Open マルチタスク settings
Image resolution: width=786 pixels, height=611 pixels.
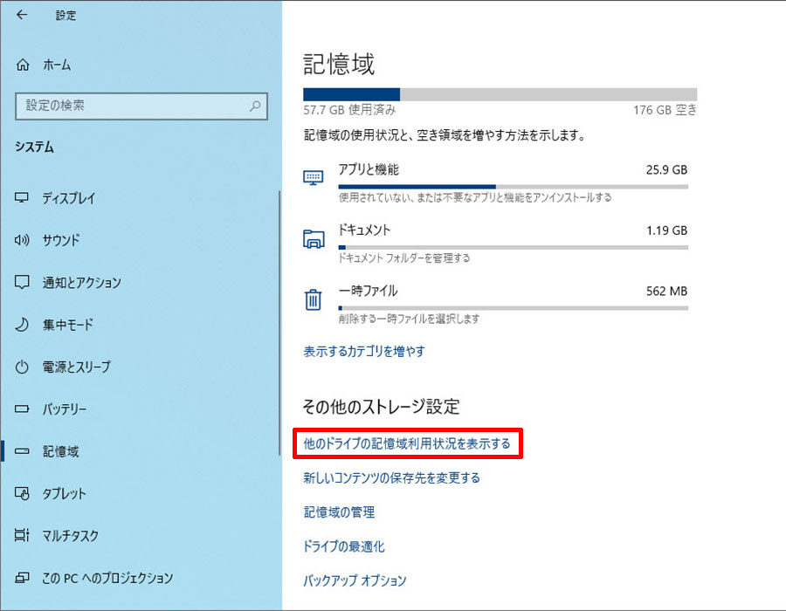coord(70,535)
